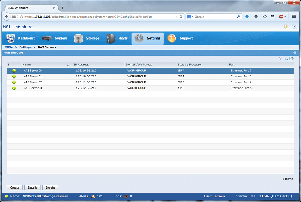The height and width of the screenshot is (202, 301).
Task: Open the table customize wrench dropdown
Action: (286, 59)
